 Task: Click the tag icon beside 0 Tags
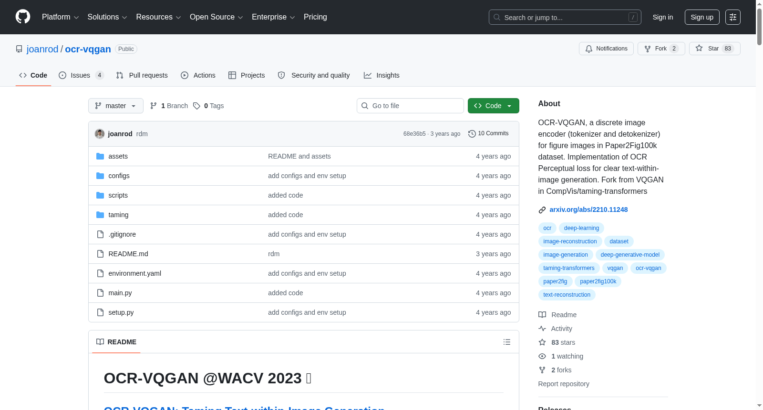tap(196, 106)
